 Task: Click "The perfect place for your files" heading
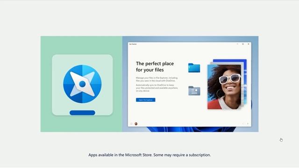coord(155,67)
